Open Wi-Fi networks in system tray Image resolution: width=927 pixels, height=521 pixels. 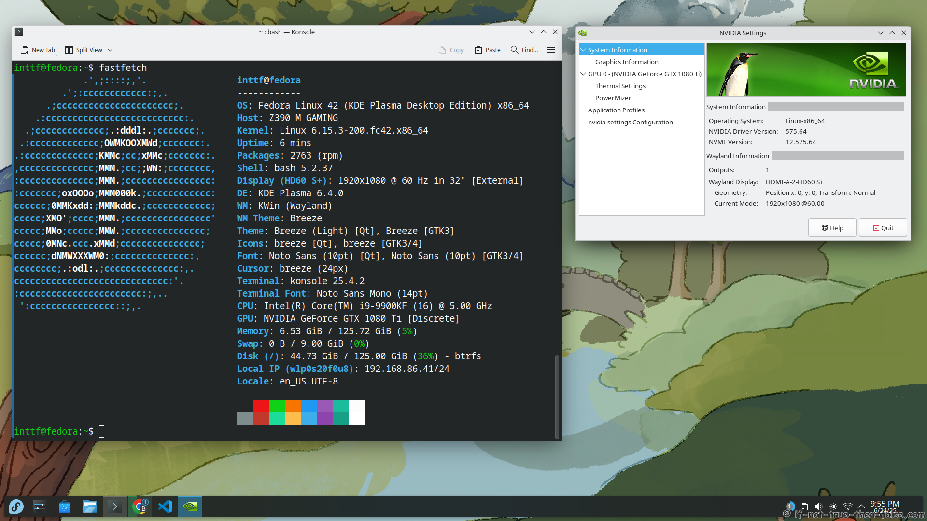coord(848,507)
